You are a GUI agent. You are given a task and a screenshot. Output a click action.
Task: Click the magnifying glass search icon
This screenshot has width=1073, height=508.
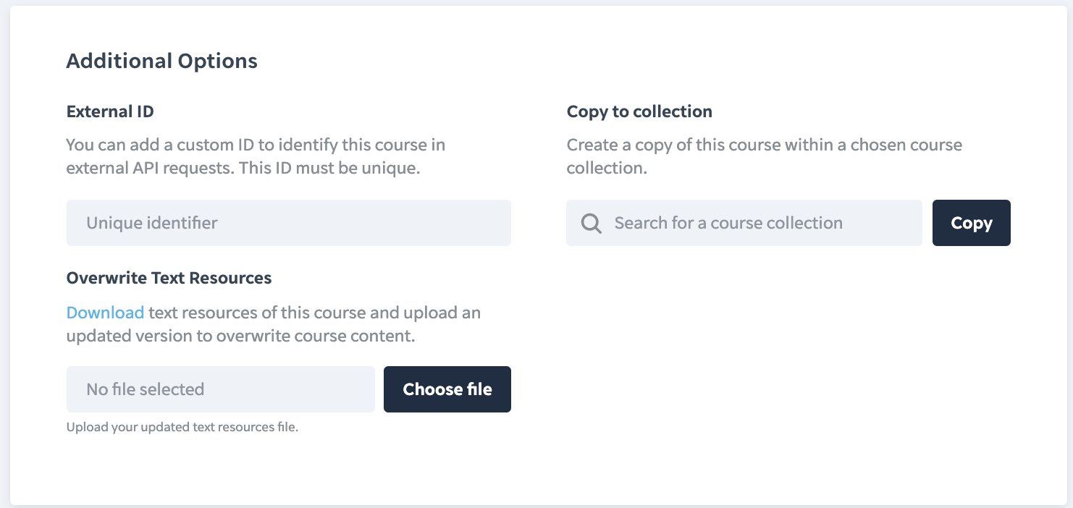[590, 223]
